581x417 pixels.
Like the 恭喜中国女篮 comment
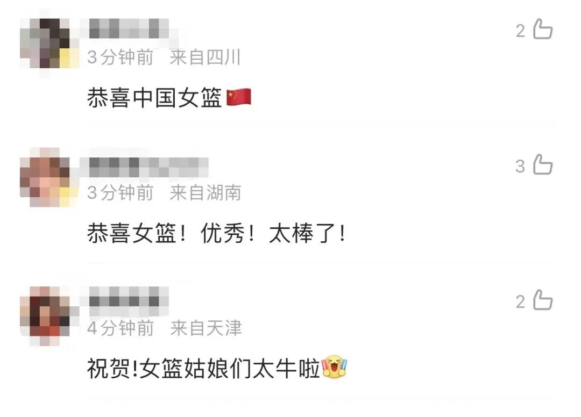click(x=543, y=29)
